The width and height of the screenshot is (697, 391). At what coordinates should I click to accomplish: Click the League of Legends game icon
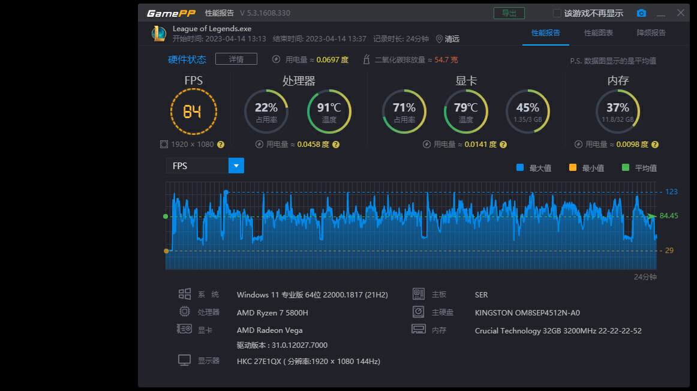[x=158, y=34]
